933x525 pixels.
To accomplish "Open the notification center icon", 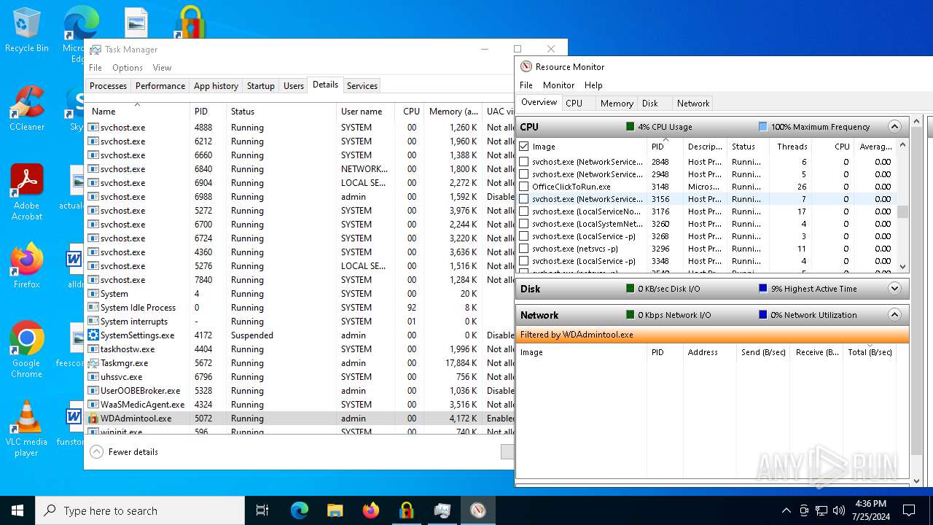I will point(909,510).
